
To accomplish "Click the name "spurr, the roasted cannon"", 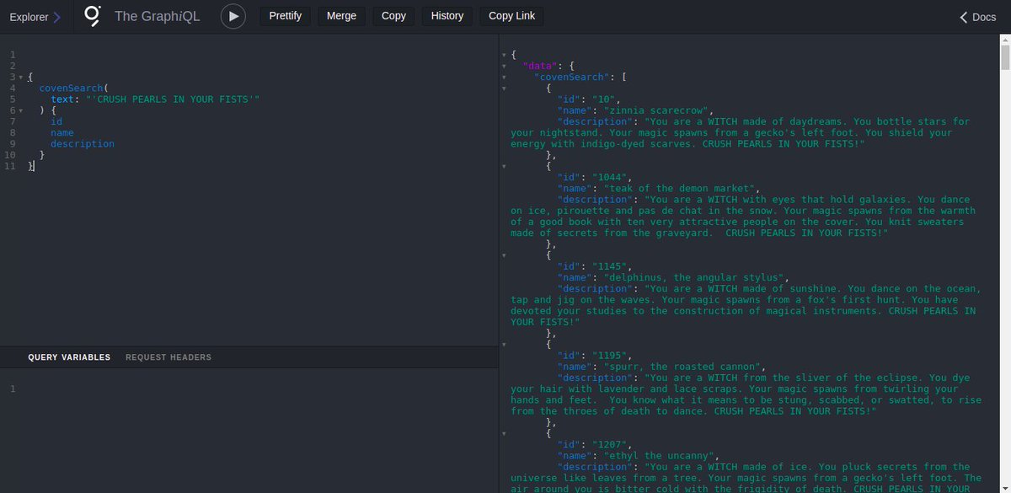I will pos(684,367).
